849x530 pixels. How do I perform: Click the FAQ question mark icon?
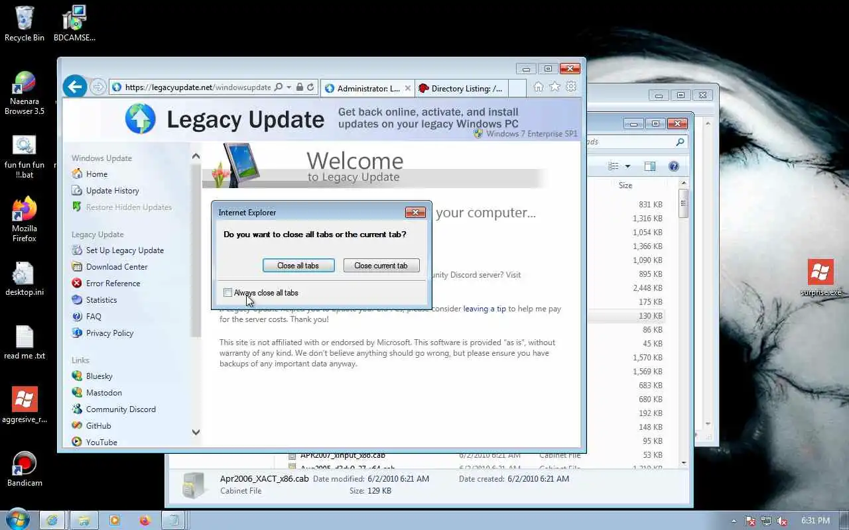click(77, 317)
